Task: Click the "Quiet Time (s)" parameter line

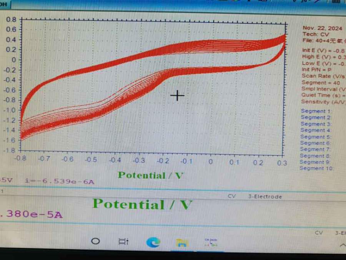Action: [x=323, y=95]
